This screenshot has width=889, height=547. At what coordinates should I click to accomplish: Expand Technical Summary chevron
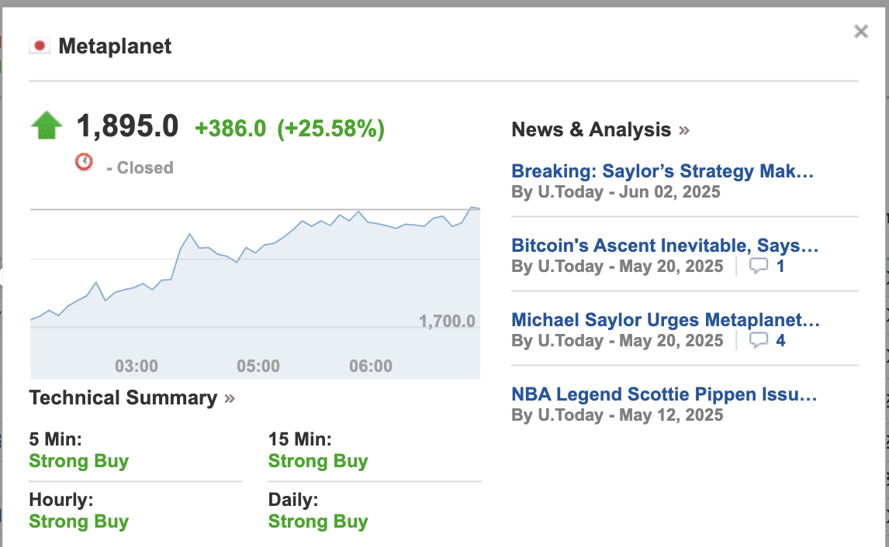click(x=230, y=399)
